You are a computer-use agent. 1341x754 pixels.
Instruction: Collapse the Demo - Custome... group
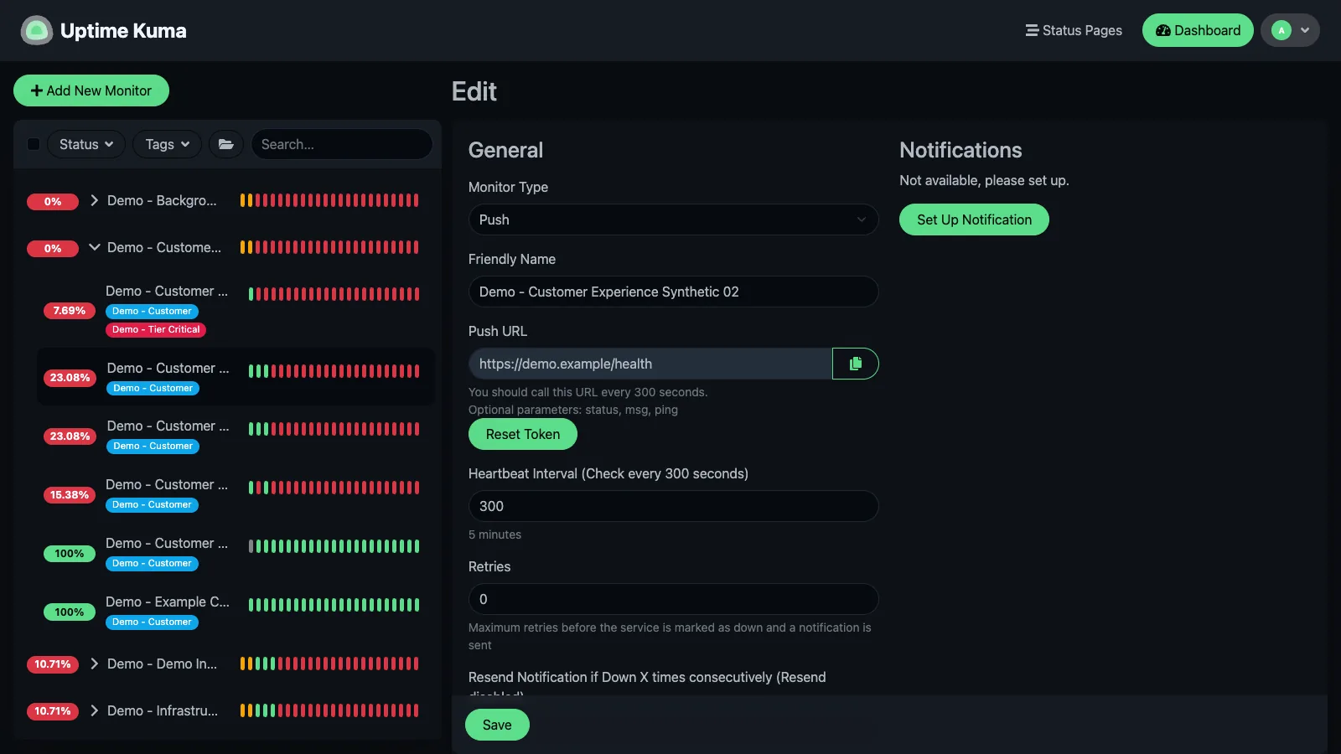[95, 247]
